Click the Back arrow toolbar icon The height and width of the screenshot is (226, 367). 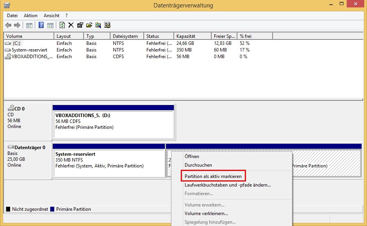[8, 25]
